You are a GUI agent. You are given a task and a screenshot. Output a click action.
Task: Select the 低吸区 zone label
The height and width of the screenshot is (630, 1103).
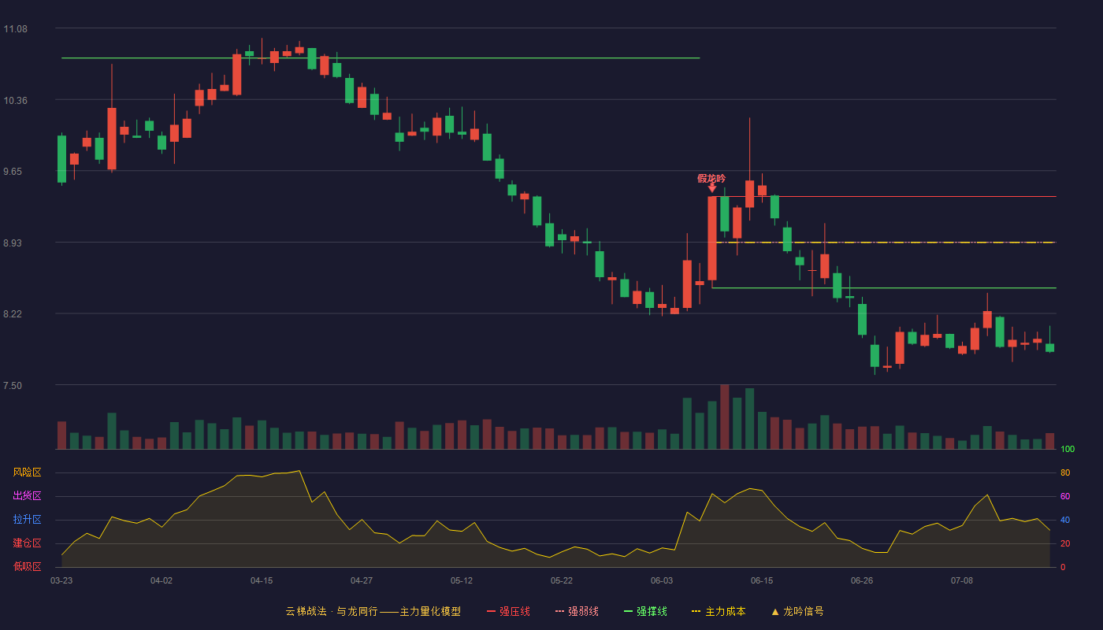[27, 566]
